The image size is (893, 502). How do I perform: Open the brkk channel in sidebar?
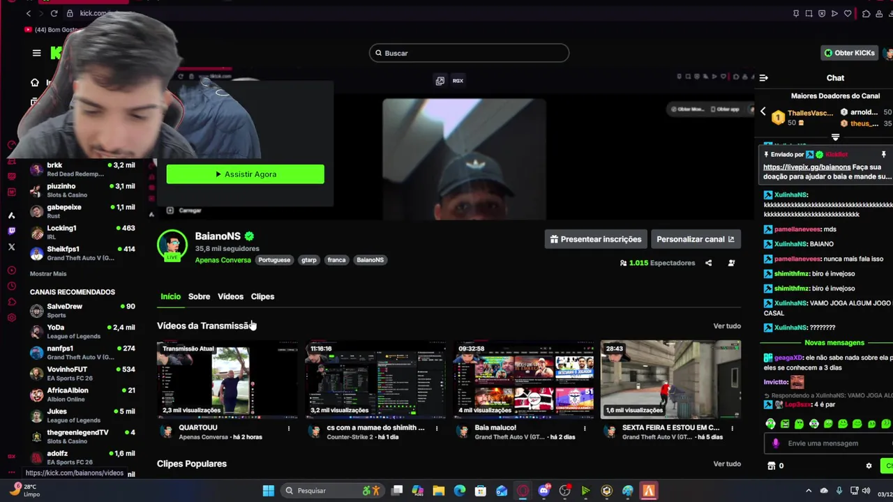point(82,169)
